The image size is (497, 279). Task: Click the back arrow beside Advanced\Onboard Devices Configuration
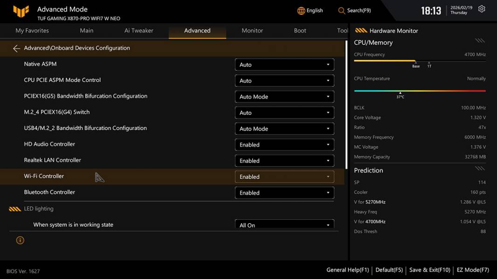[x=16, y=48]
